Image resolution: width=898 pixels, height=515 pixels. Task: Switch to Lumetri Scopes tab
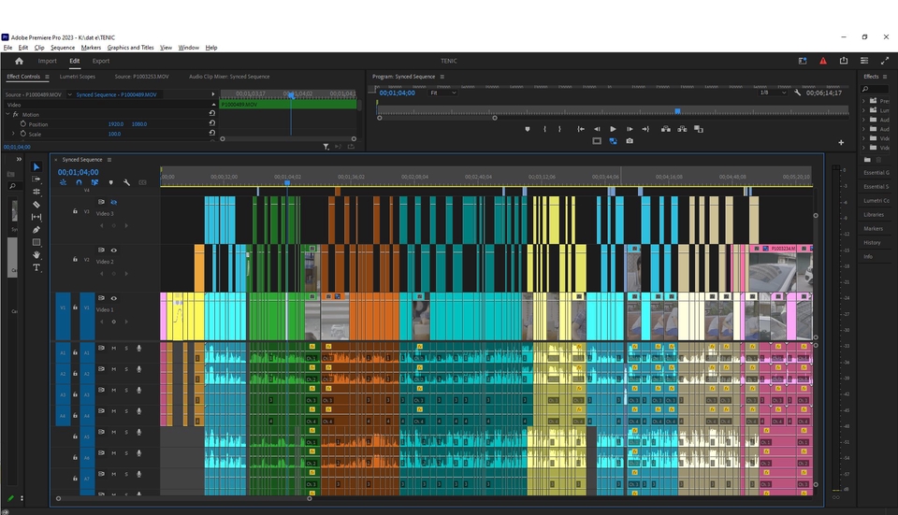point(77,77)
